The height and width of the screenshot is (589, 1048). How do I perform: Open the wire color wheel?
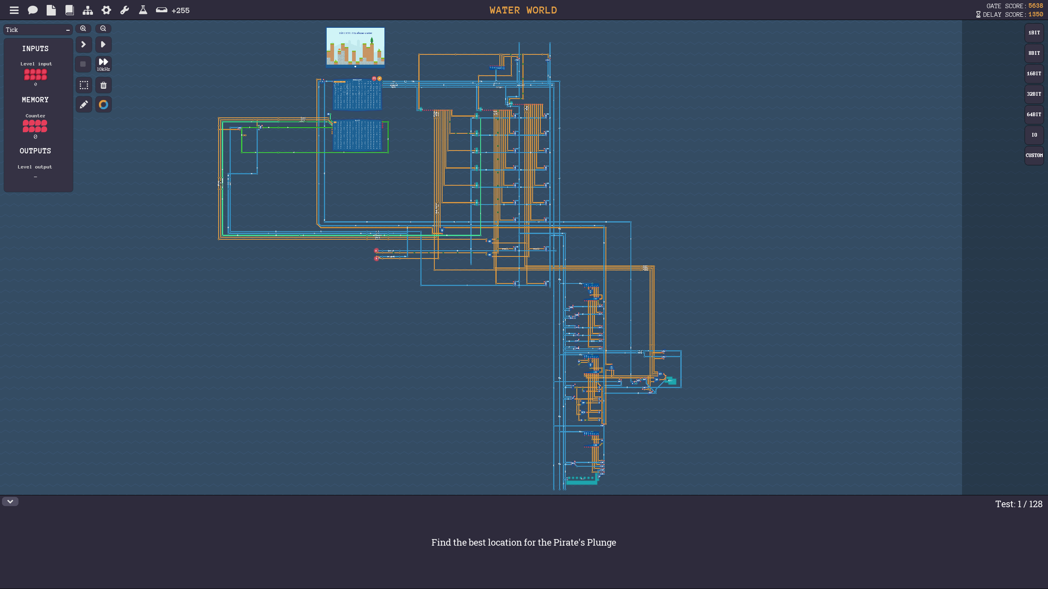[104, 105]
